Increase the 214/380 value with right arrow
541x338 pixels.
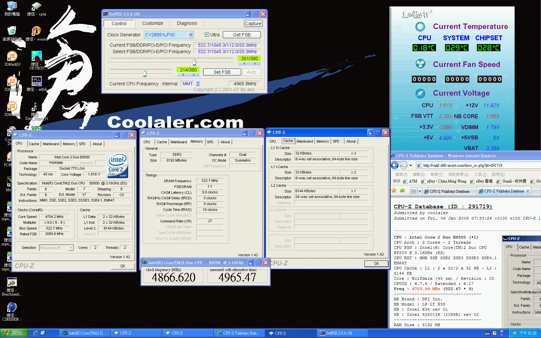click(194, 75)
